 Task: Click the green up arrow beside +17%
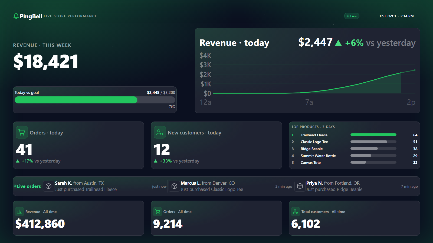[18, 161]
